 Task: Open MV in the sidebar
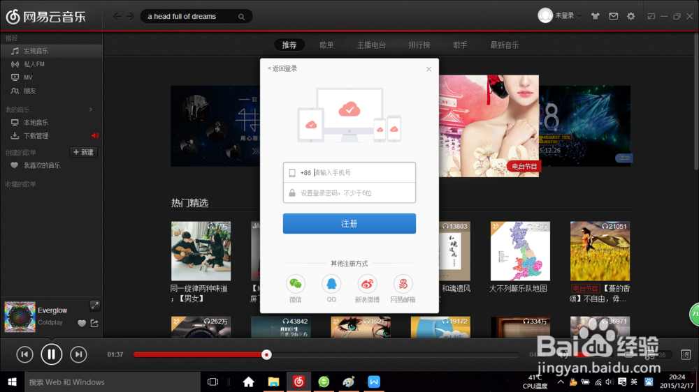pyautogui.click(x=51, y=77)
